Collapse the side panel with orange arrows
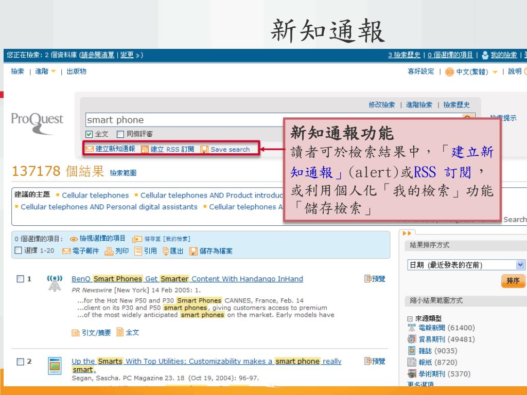The image size is (527, 395). [407, 233]
